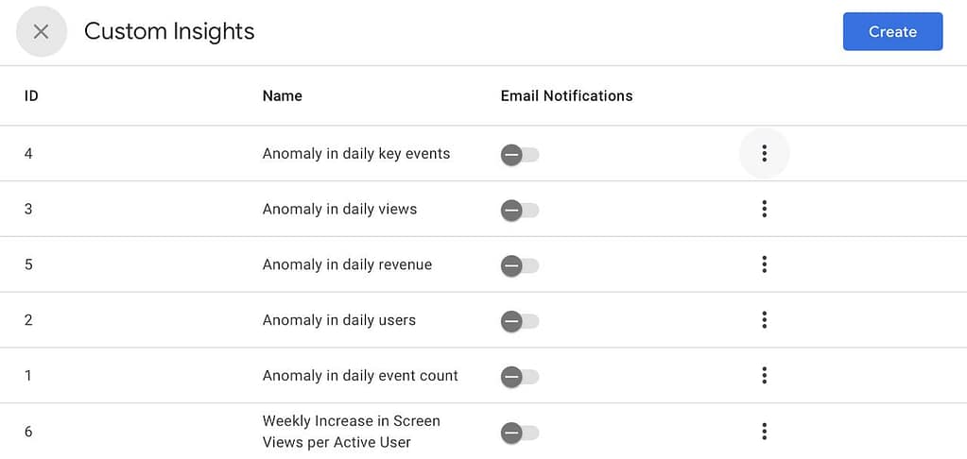Click the ID column header
The width and height of the screenshot is (967, 459).
[31, 95]
